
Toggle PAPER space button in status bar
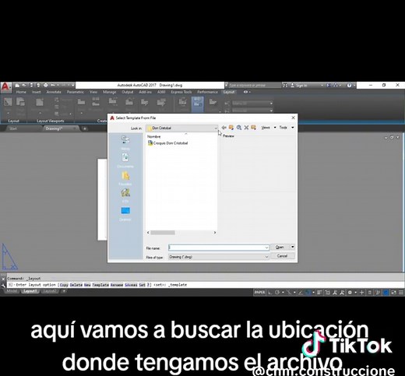pos(259,293)
